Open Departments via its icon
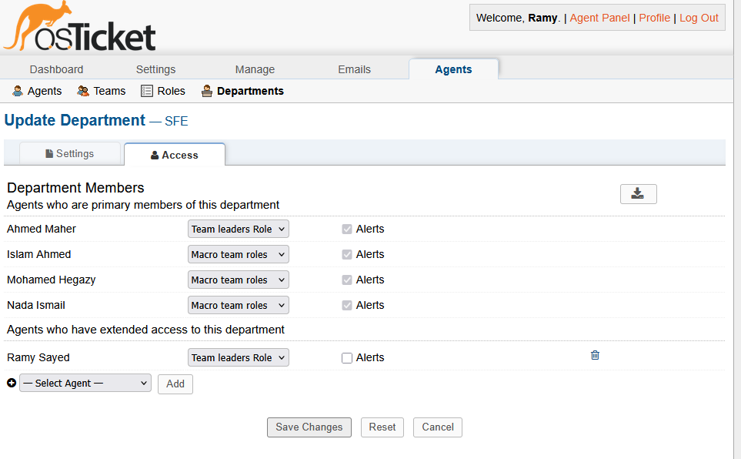The image size is (741, 459). pyautogui.click(x=207, y=91)
